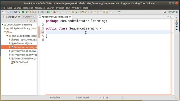Click the Save All toolbar icon
This screenshot has width=180, height=101.
pos(12,12)
